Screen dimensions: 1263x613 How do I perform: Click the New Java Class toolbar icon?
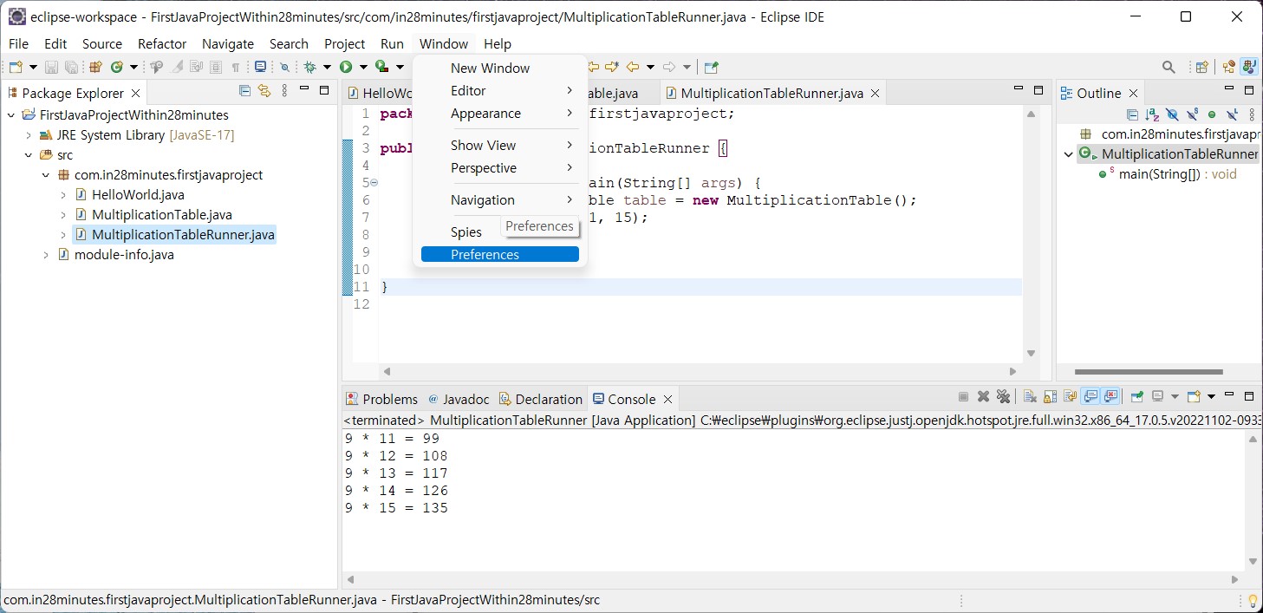pyautogui.click(x=116, y=67)
